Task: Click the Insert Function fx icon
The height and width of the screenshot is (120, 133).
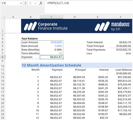Action: click(x=41, y=3)
